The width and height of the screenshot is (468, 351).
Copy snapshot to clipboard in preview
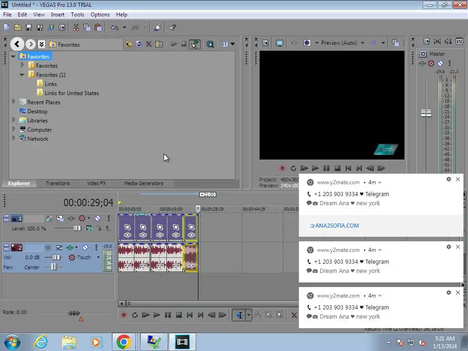click(395, 43)
